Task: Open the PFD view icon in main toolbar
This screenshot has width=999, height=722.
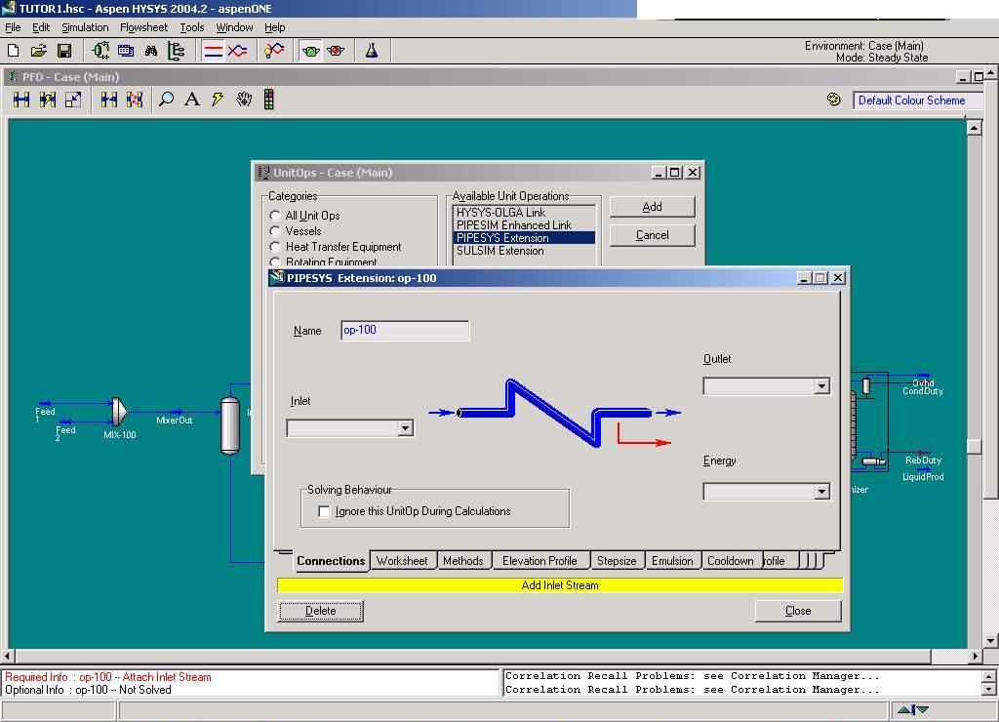Action: pos(100,51)
